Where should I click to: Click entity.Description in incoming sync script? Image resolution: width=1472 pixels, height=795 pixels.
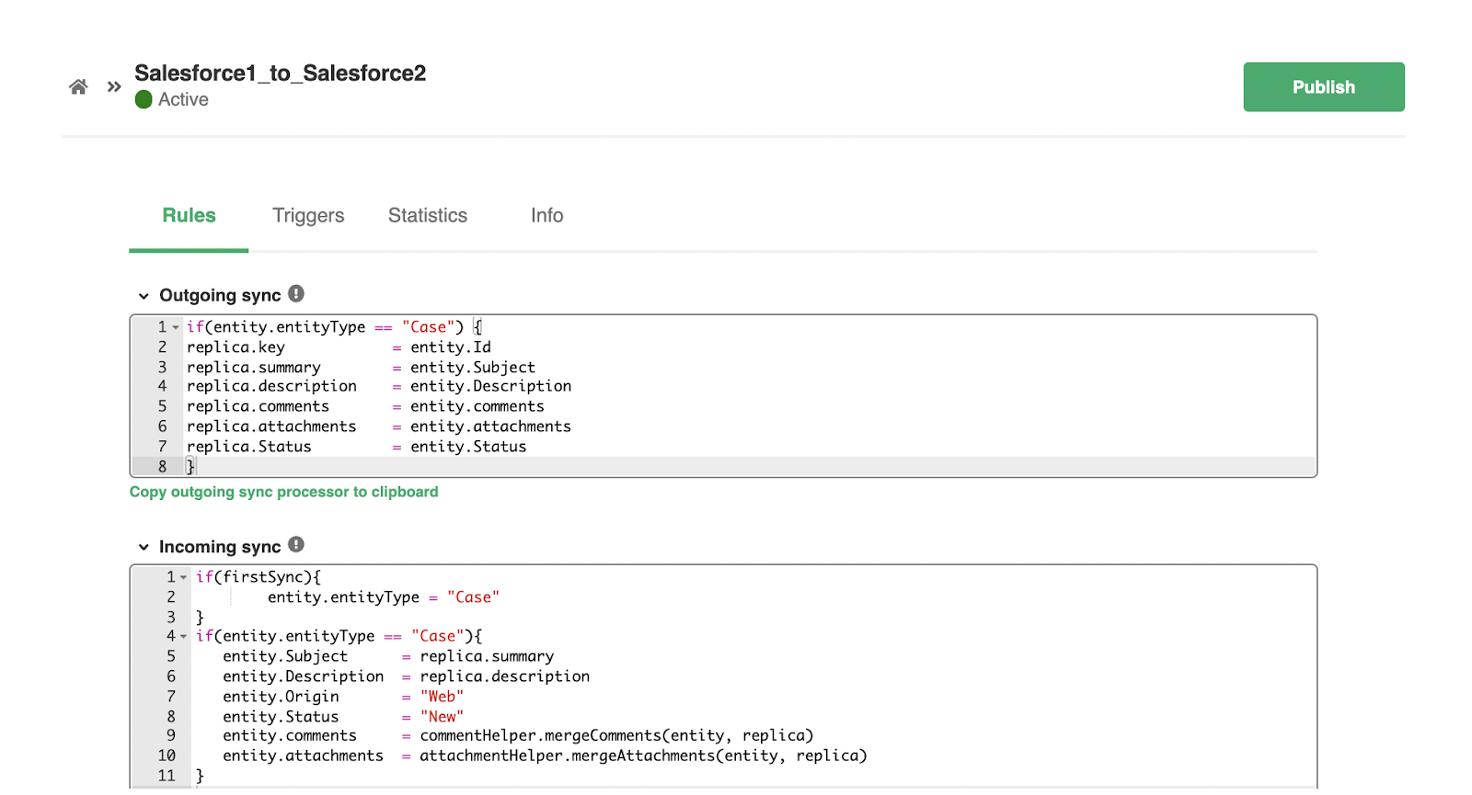click(304, 676)
